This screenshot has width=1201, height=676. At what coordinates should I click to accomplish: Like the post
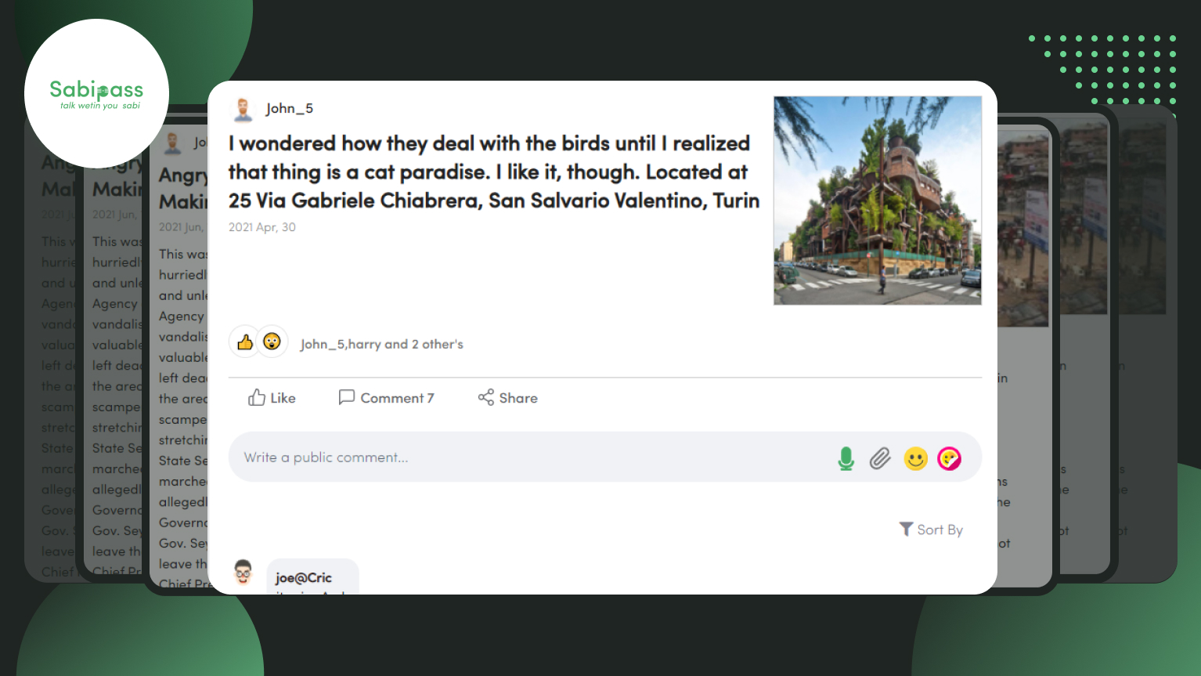pos(272,398)
